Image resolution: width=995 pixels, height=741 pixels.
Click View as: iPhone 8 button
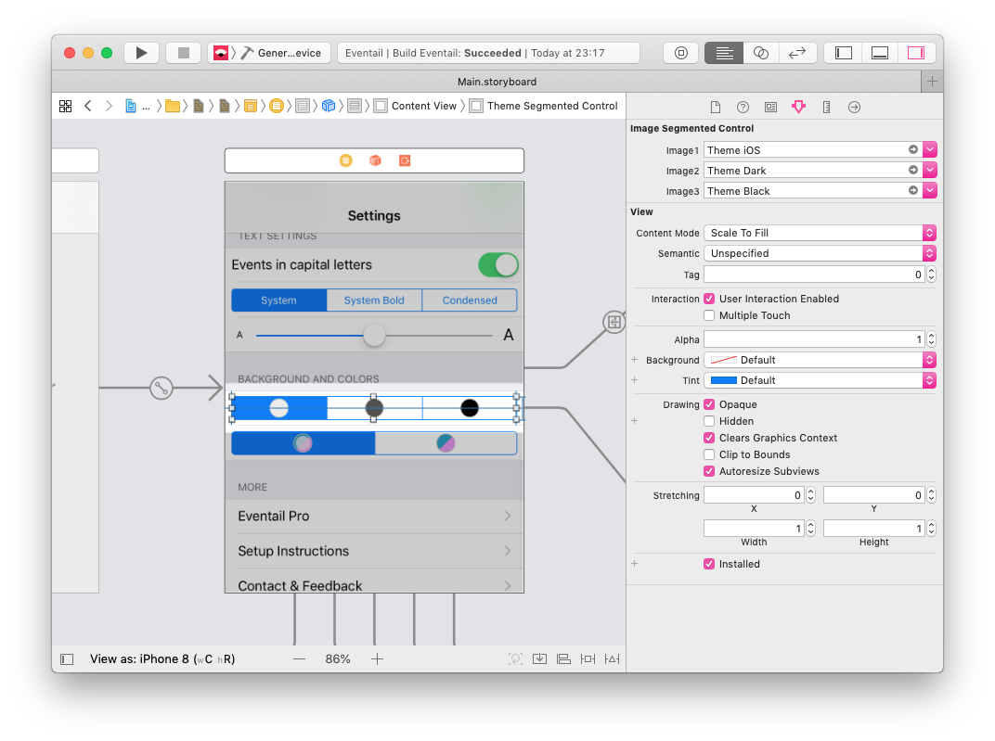coord(162,659)
